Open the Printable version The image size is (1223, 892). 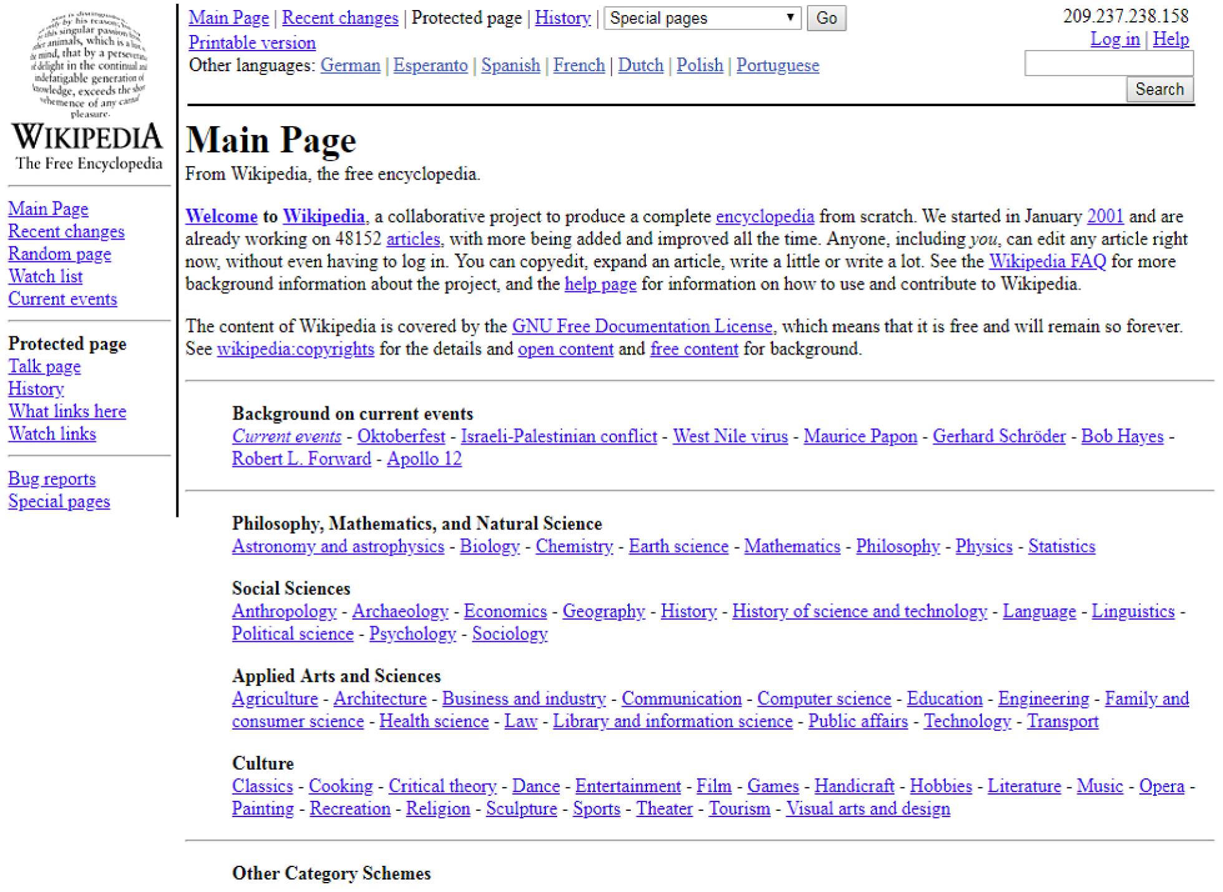(251, 42)
